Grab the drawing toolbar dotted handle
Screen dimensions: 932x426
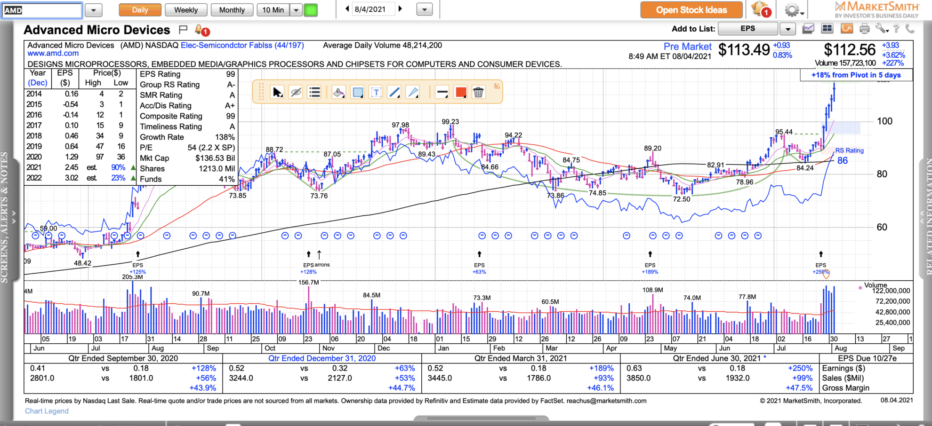(x=261, y=92)
